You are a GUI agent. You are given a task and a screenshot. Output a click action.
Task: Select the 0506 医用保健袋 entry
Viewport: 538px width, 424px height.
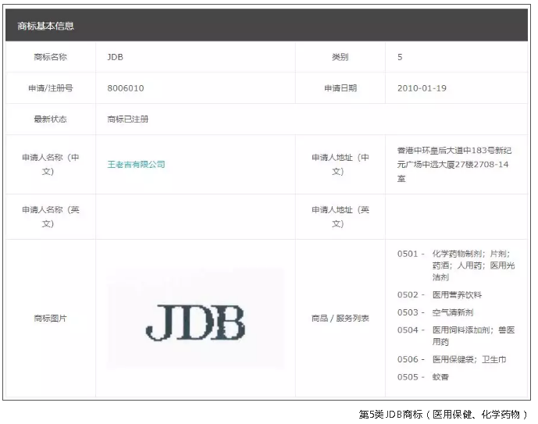tap(451, 359)
